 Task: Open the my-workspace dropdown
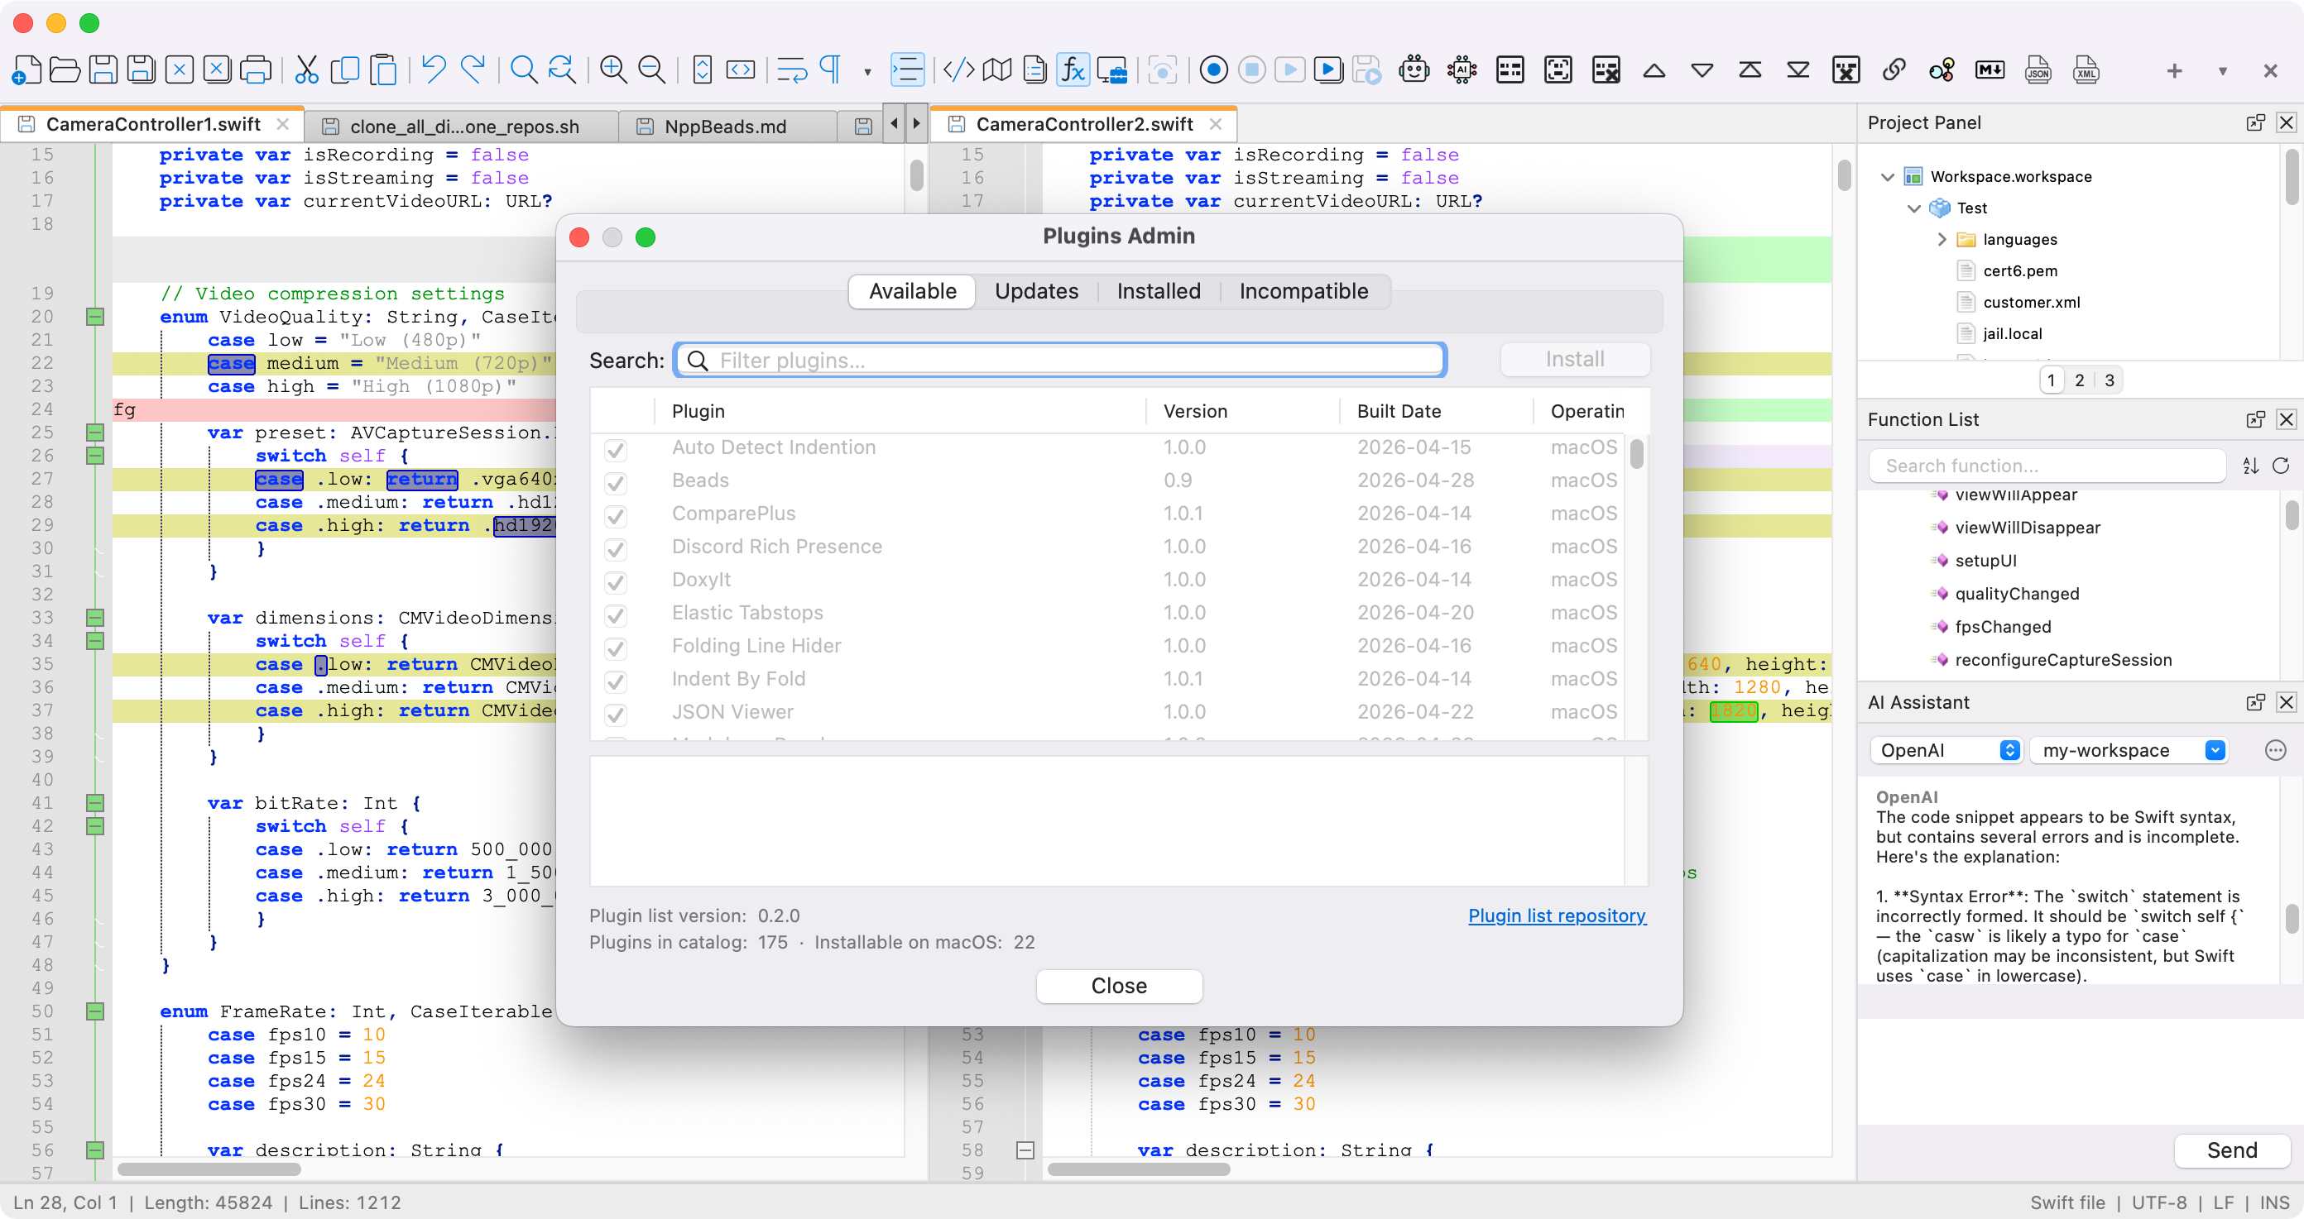coord(2129,750)
